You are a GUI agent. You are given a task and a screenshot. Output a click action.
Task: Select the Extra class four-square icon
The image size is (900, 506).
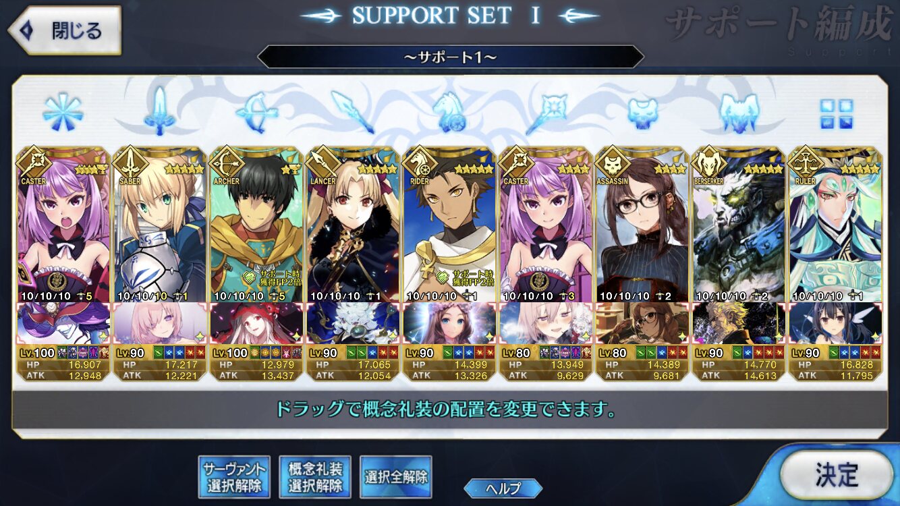click(836, 114)
